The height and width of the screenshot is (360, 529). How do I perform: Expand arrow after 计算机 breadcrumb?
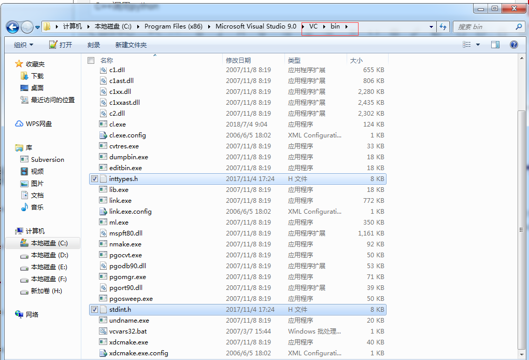click(88, 26)
